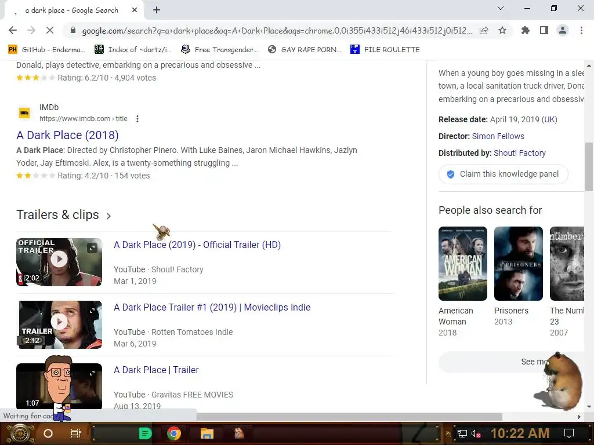View site info via lock icon
594x445 pixels.
[73, 31]
